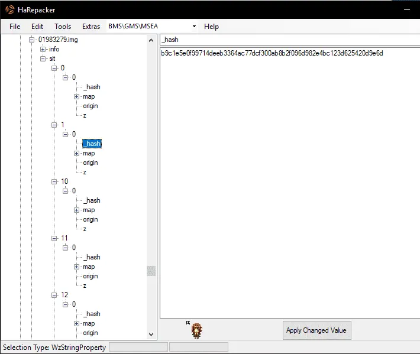Select origin under sit 12

click(91, 333)
